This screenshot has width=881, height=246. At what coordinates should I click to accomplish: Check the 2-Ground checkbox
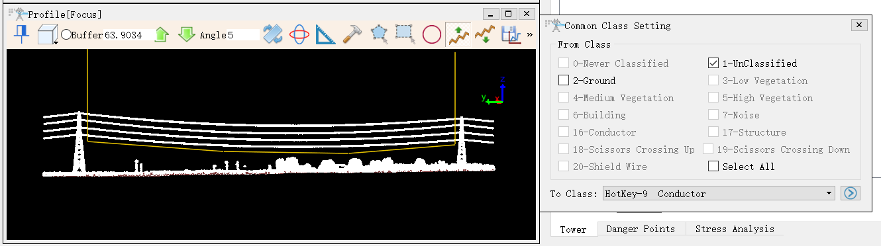[x=564, y=81]
